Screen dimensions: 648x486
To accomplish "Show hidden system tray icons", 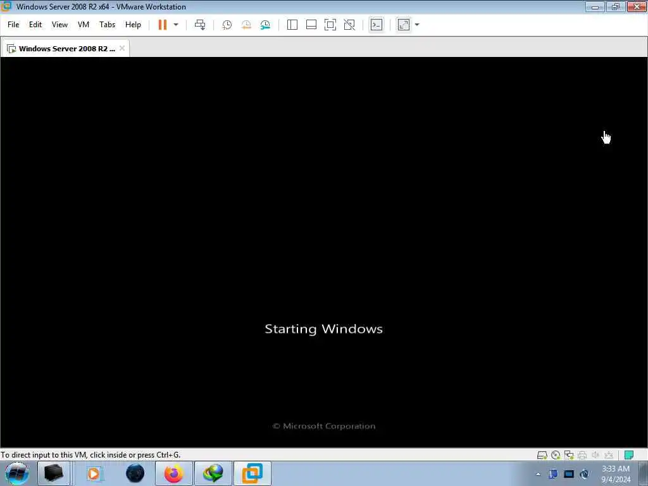I will (x=538, y=475).
